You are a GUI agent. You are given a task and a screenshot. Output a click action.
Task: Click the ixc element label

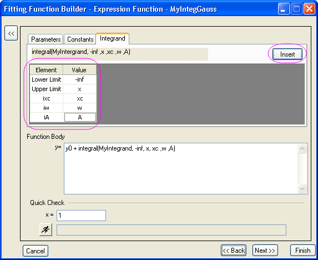click(x=47, y=98)
